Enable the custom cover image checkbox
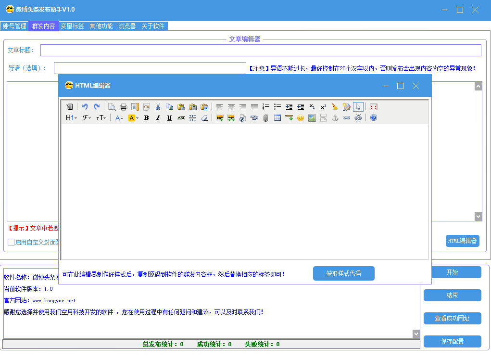 (11, 242)
